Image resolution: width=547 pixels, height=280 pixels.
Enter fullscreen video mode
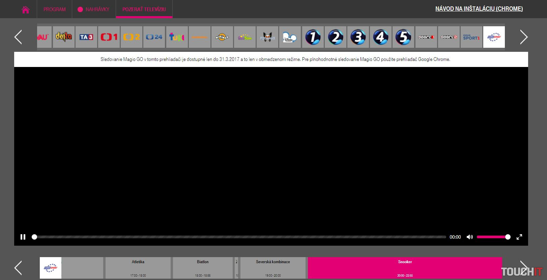(519, 237)
